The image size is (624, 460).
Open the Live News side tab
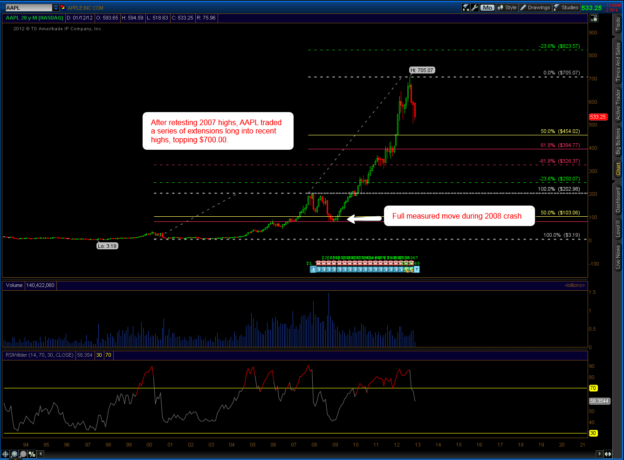(x=618, y=258)
